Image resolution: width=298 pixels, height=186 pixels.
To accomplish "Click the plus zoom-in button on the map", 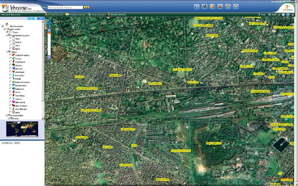I will pyautogui.click(x=49, y=30).
